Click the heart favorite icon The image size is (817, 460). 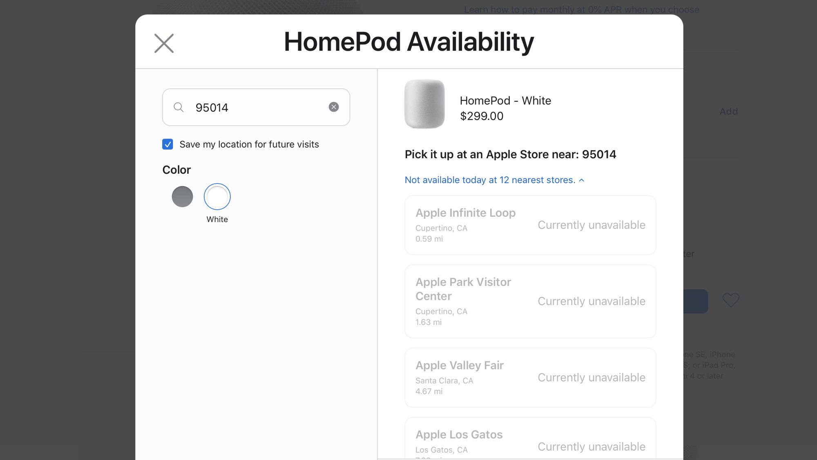click(x=730, y=300)
